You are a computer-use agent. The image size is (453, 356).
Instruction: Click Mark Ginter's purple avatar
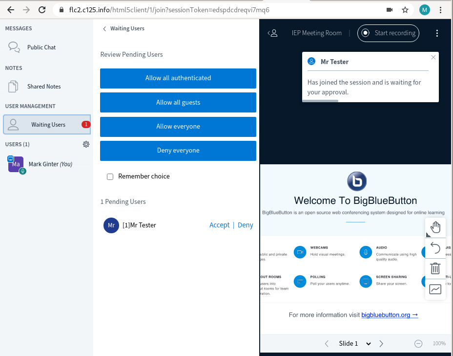click(16, 164)
